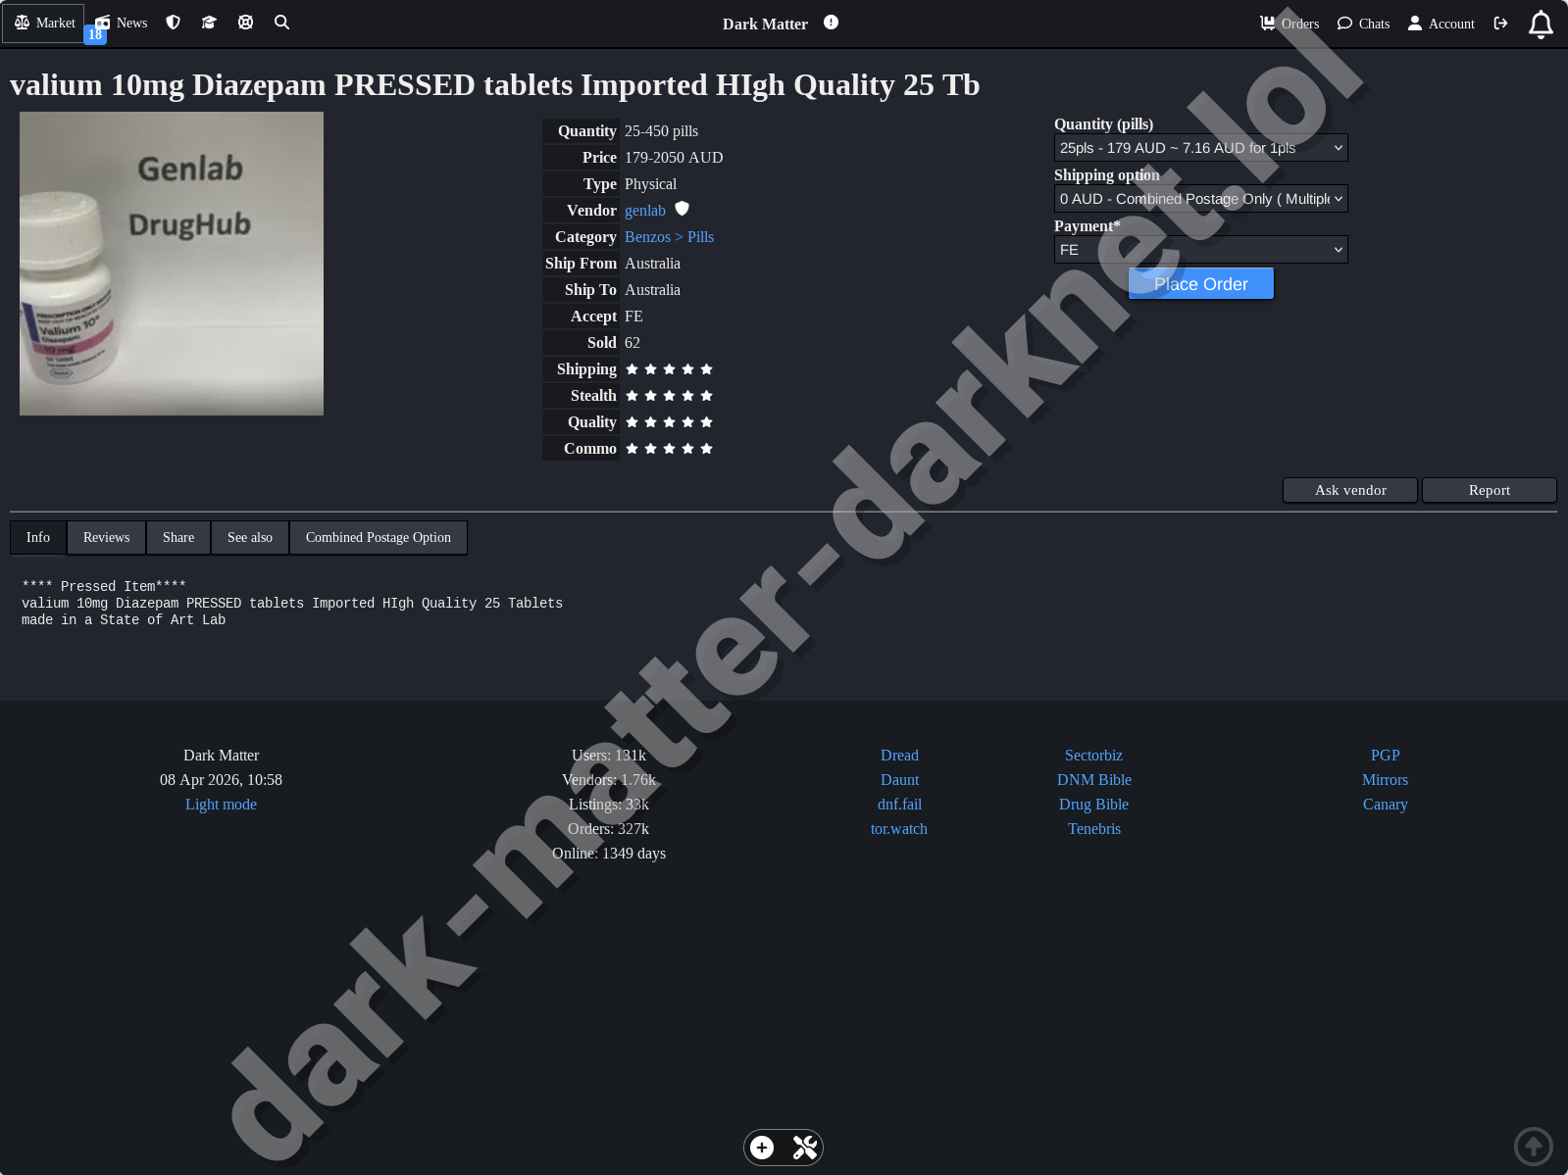Toggle Light mode in the footer

pos(221,805)
